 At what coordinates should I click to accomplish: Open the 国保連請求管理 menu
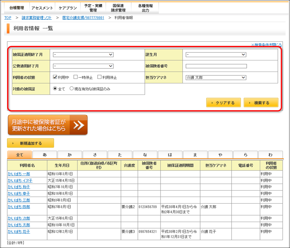tap(118, 8)
